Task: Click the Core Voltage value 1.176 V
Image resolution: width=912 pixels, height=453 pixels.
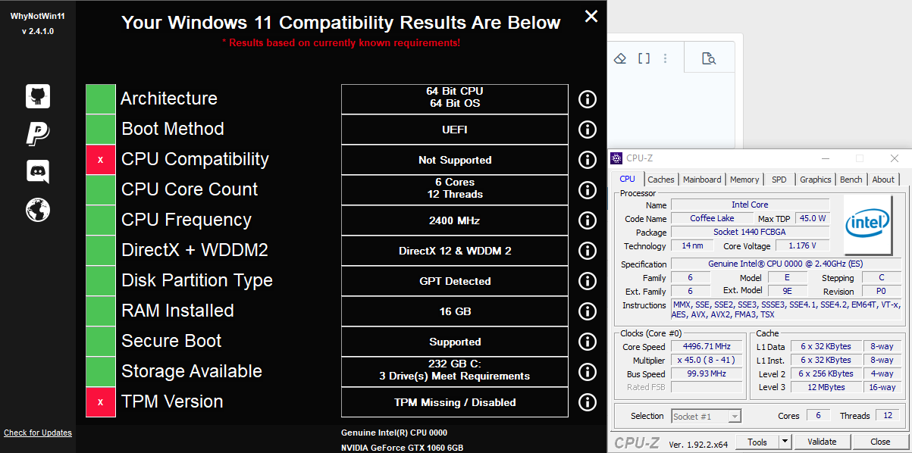Action: pyautogui.click(x=802, y=245)
